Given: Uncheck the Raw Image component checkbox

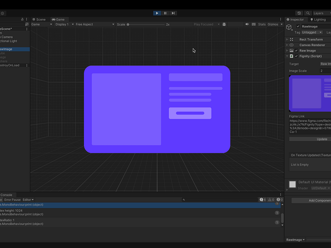Looking at the screenshot, I should pos(296,50).
